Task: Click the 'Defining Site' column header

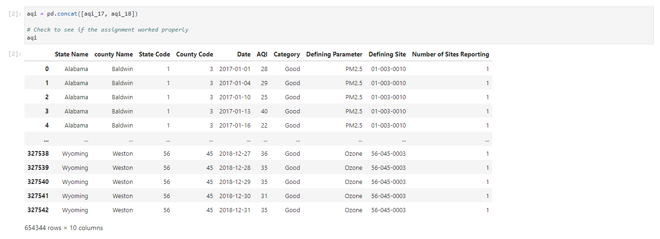Action: [x=387, y=55]
